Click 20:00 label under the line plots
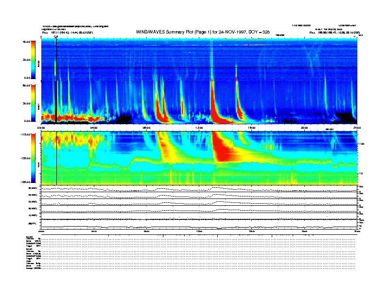385x297 pixels. coord(304,231)
